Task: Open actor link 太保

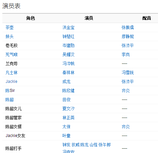Action: point(66,127)
